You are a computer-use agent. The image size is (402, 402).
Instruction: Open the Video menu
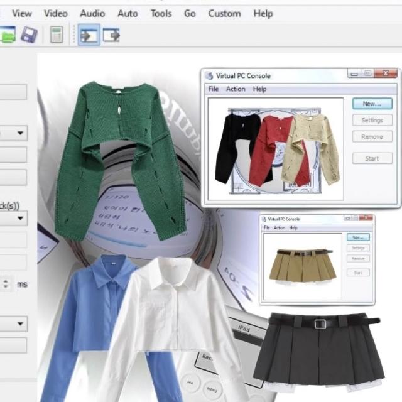click(56, 13)
